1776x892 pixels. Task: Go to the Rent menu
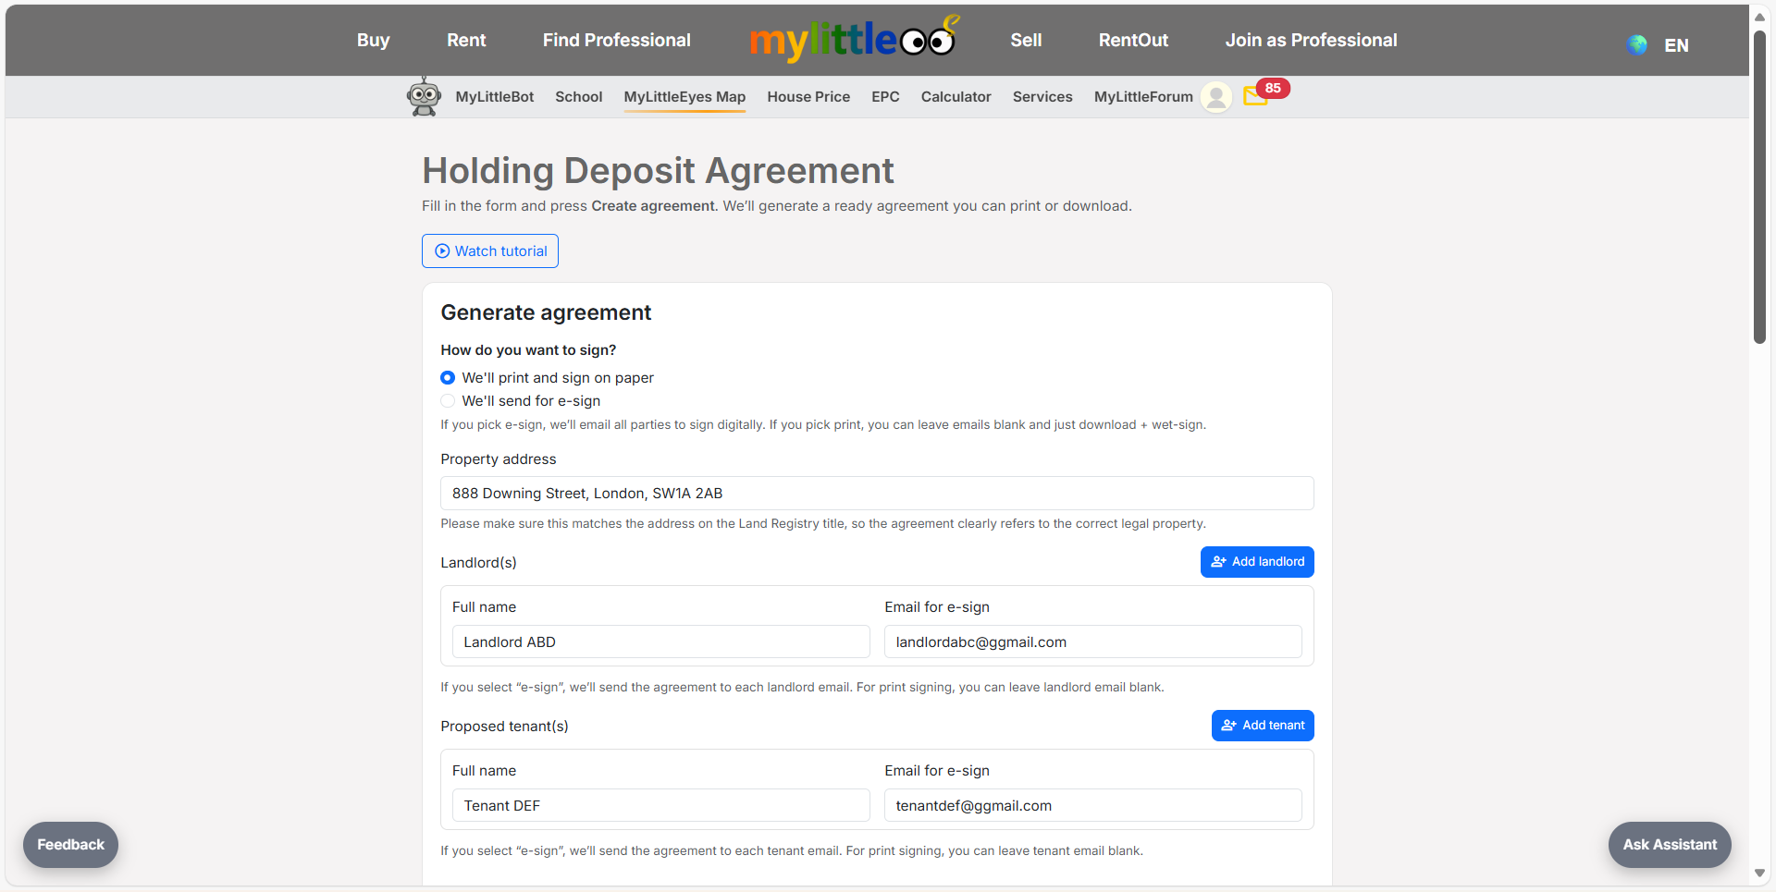(x=465, y=40)
